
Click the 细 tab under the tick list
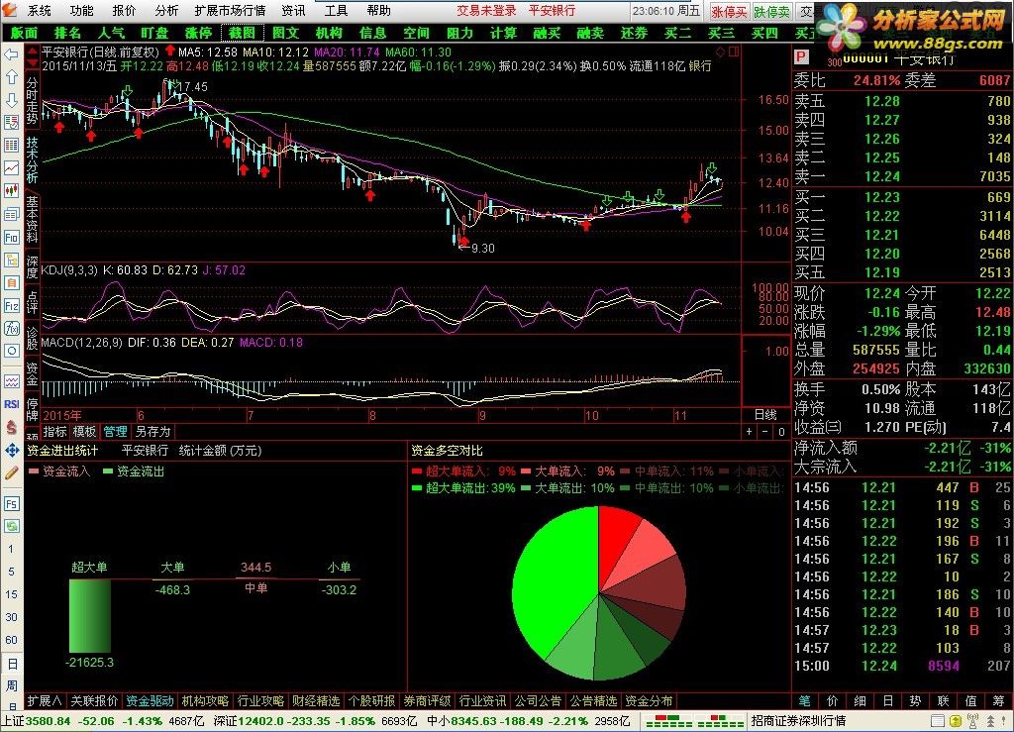tap(860, 701)
